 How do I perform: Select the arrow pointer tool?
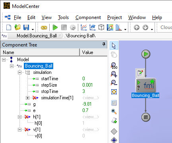coord(114,46)
